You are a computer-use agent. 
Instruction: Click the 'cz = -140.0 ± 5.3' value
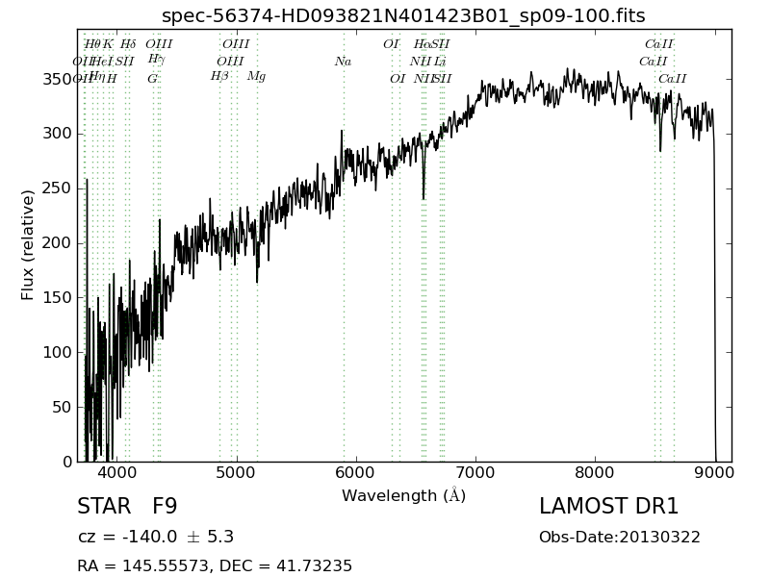click(x=156, y=537)
